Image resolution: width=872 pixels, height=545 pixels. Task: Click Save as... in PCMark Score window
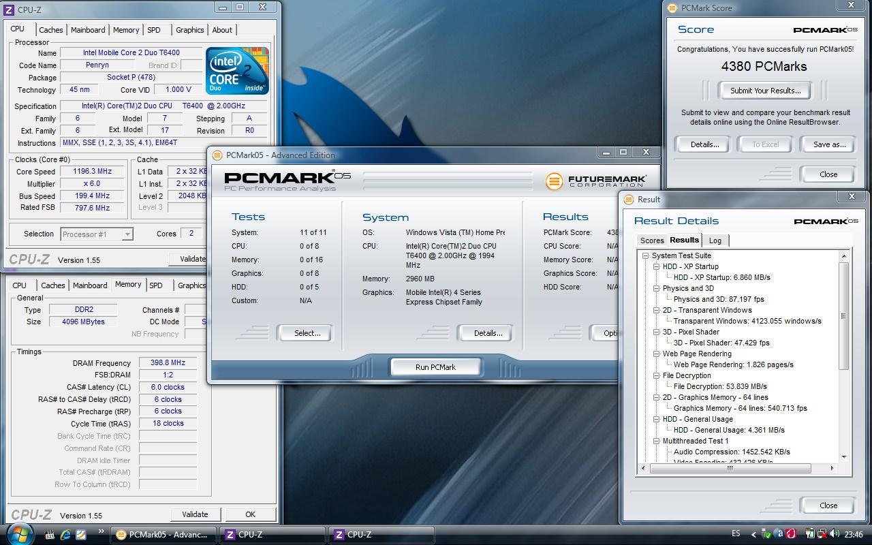829,144
